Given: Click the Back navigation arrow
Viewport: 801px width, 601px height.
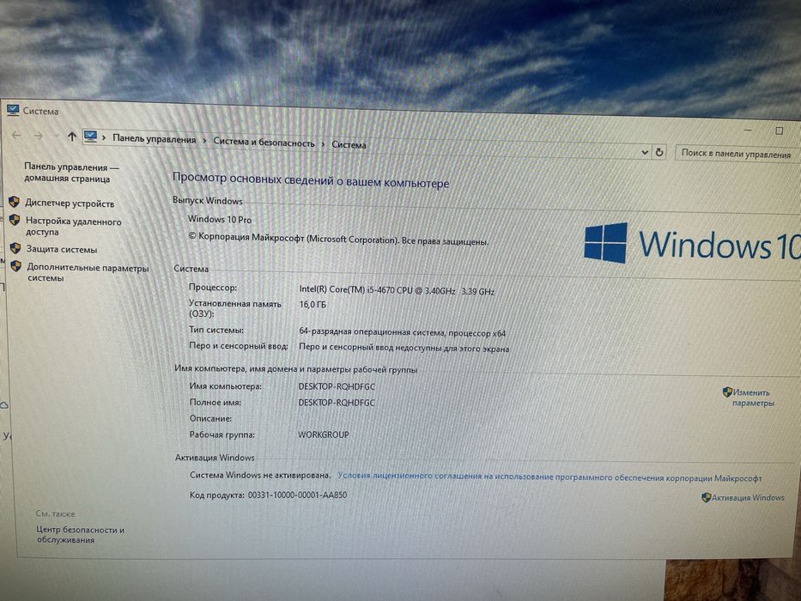Looking at the screenshot, I should (16, 136).
